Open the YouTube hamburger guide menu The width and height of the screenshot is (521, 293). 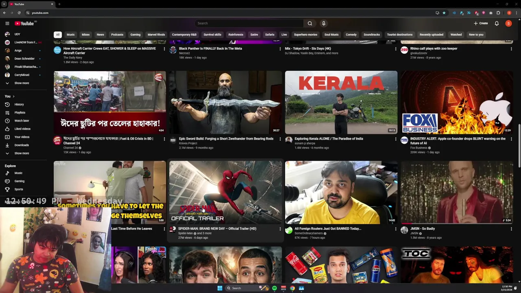tap(7, 24)
